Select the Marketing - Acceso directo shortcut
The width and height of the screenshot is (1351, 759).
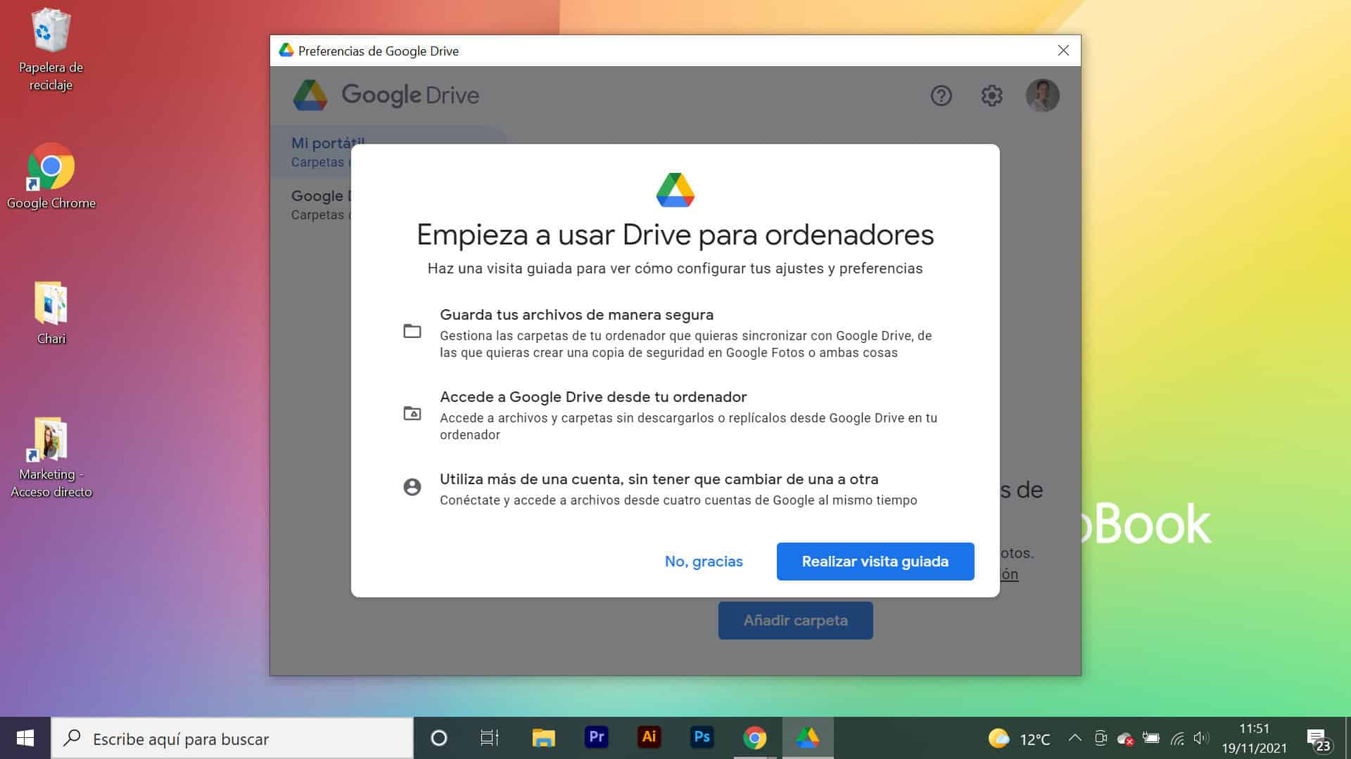[x=51, y=458]
